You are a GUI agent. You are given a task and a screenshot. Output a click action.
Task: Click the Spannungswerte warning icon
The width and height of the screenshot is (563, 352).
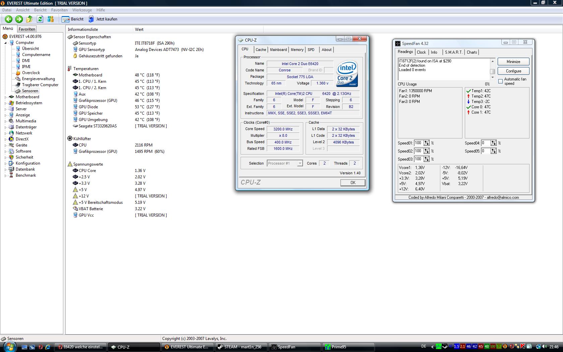click(70, 164)
